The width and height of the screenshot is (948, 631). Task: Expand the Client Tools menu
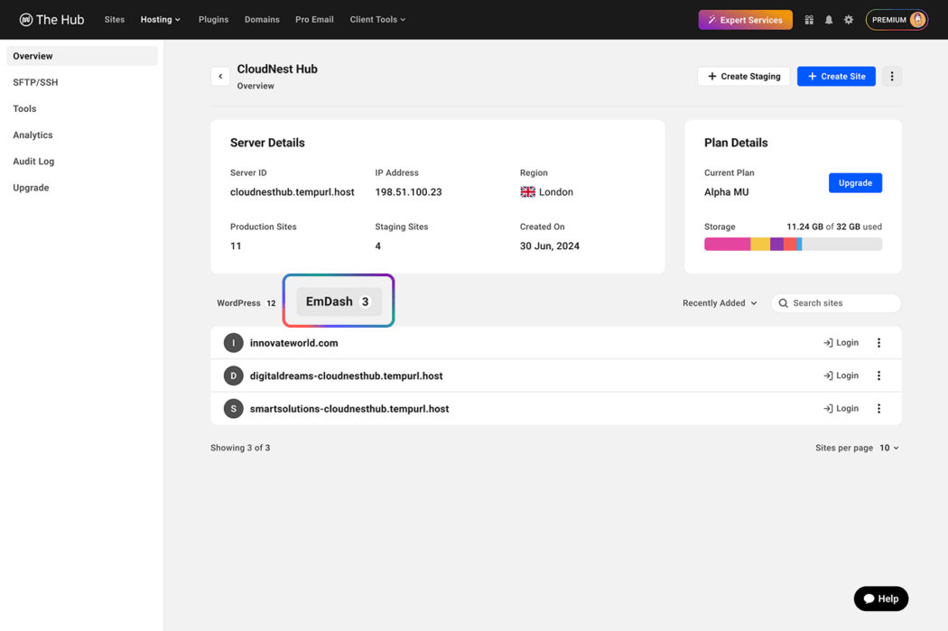click(377, 19)
